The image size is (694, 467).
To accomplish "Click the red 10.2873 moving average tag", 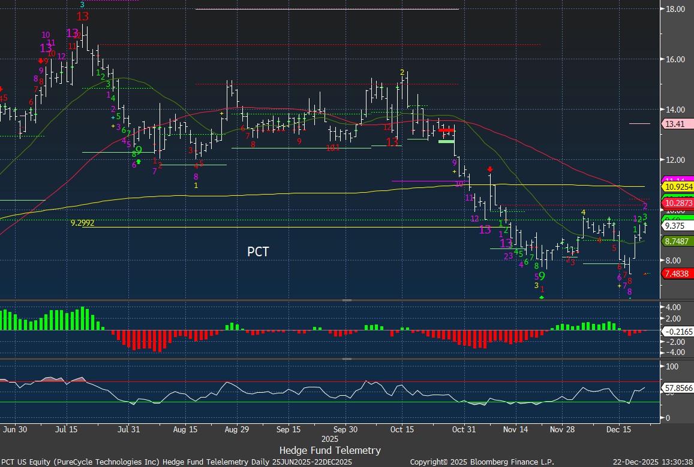I will pos(677,204).
